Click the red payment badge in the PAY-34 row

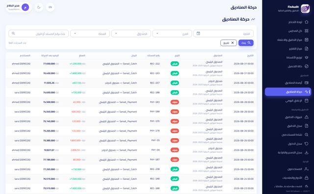[175, 150]
